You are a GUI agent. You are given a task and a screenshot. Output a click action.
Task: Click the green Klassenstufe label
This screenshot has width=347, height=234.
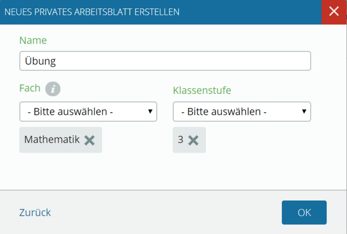[x=202, y=90]
